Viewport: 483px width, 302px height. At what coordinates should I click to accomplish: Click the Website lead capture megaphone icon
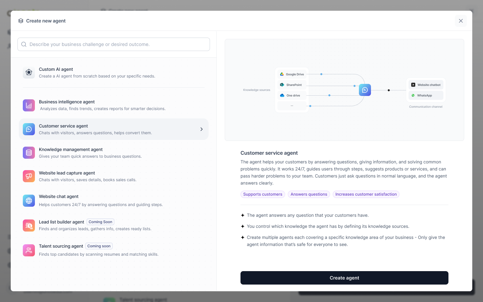tap(29, 176)
